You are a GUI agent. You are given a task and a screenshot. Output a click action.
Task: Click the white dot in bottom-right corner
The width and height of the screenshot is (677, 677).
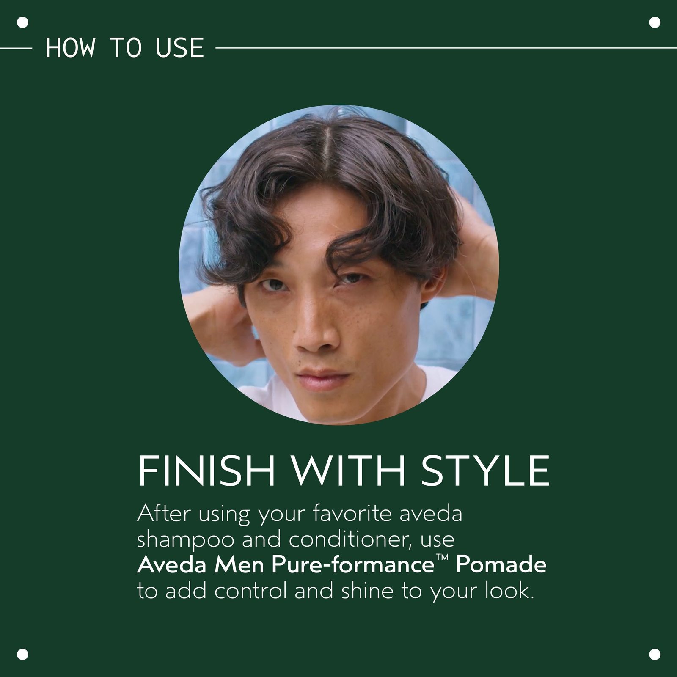(x=655, y=654)
